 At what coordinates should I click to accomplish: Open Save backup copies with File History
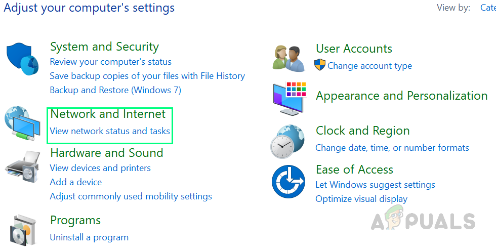tap(147, 76)
